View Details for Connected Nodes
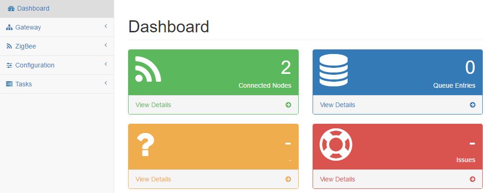This screenshot has width=486, height=193. pos(153,105)
